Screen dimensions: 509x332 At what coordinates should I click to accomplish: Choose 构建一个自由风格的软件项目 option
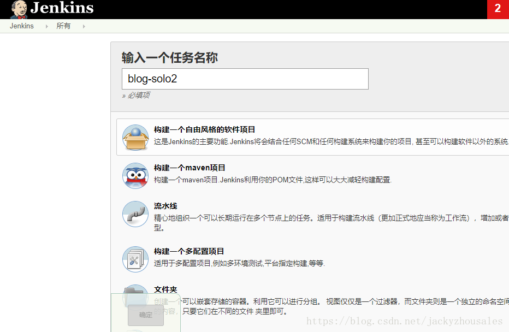(204, 129)
